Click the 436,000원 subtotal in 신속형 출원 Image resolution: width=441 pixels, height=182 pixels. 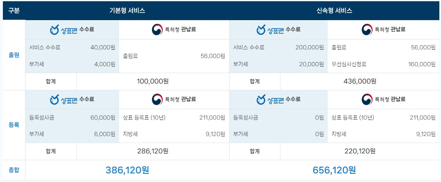[360, 82]
